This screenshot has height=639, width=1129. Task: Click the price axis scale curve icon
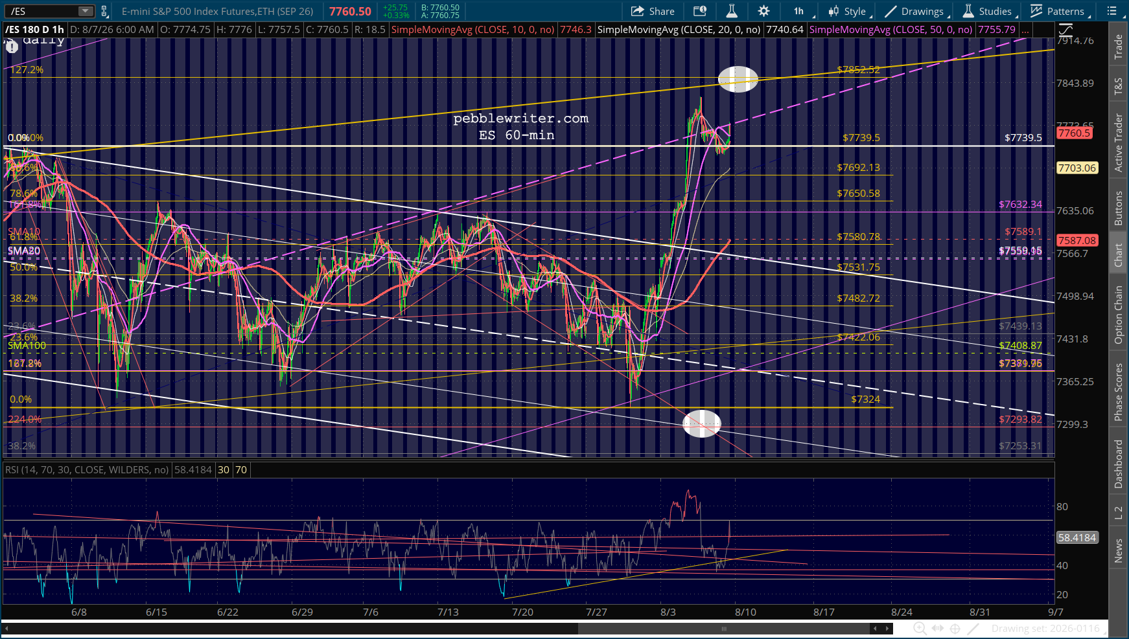point(1065,30)
